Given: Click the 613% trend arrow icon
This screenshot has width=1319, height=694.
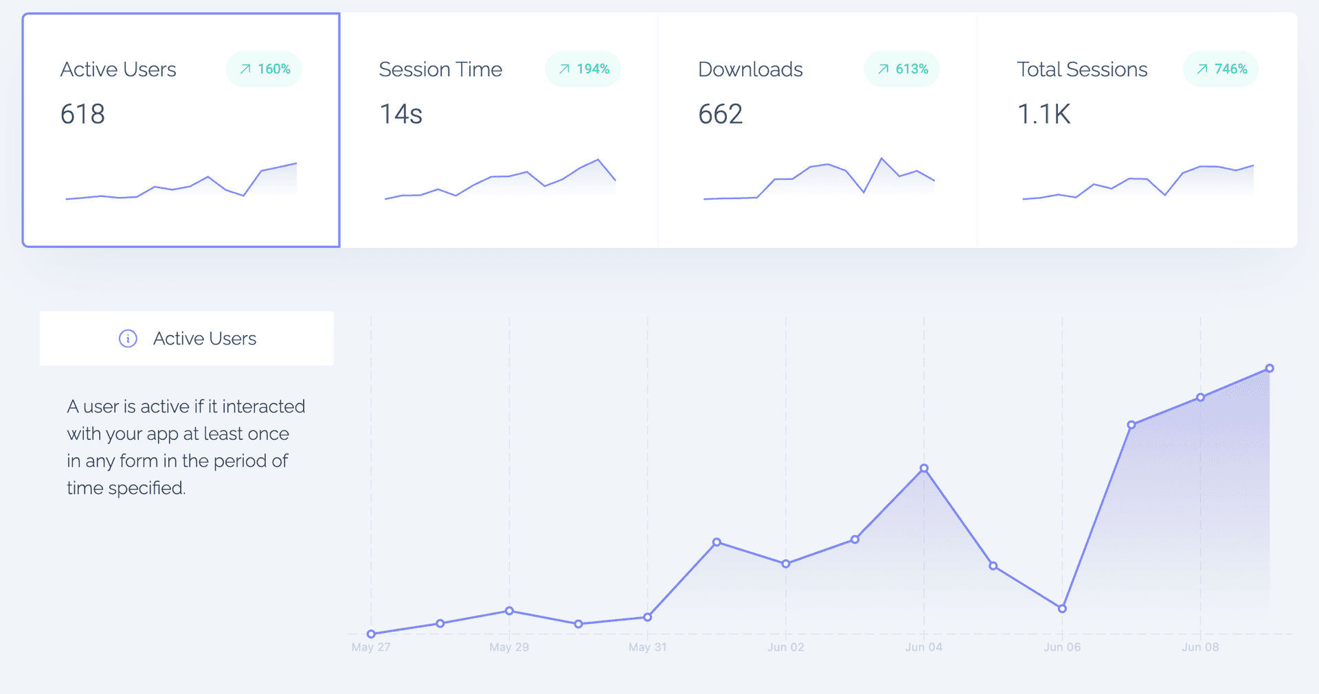Looking at the screenshot, I should pos(883,69).
